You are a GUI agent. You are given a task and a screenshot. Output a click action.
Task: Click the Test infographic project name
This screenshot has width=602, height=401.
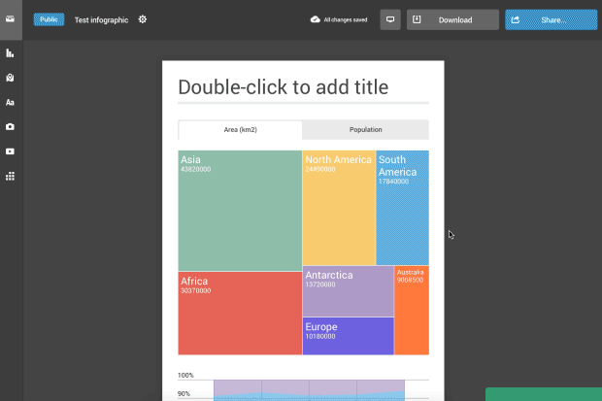click(101, 19)
